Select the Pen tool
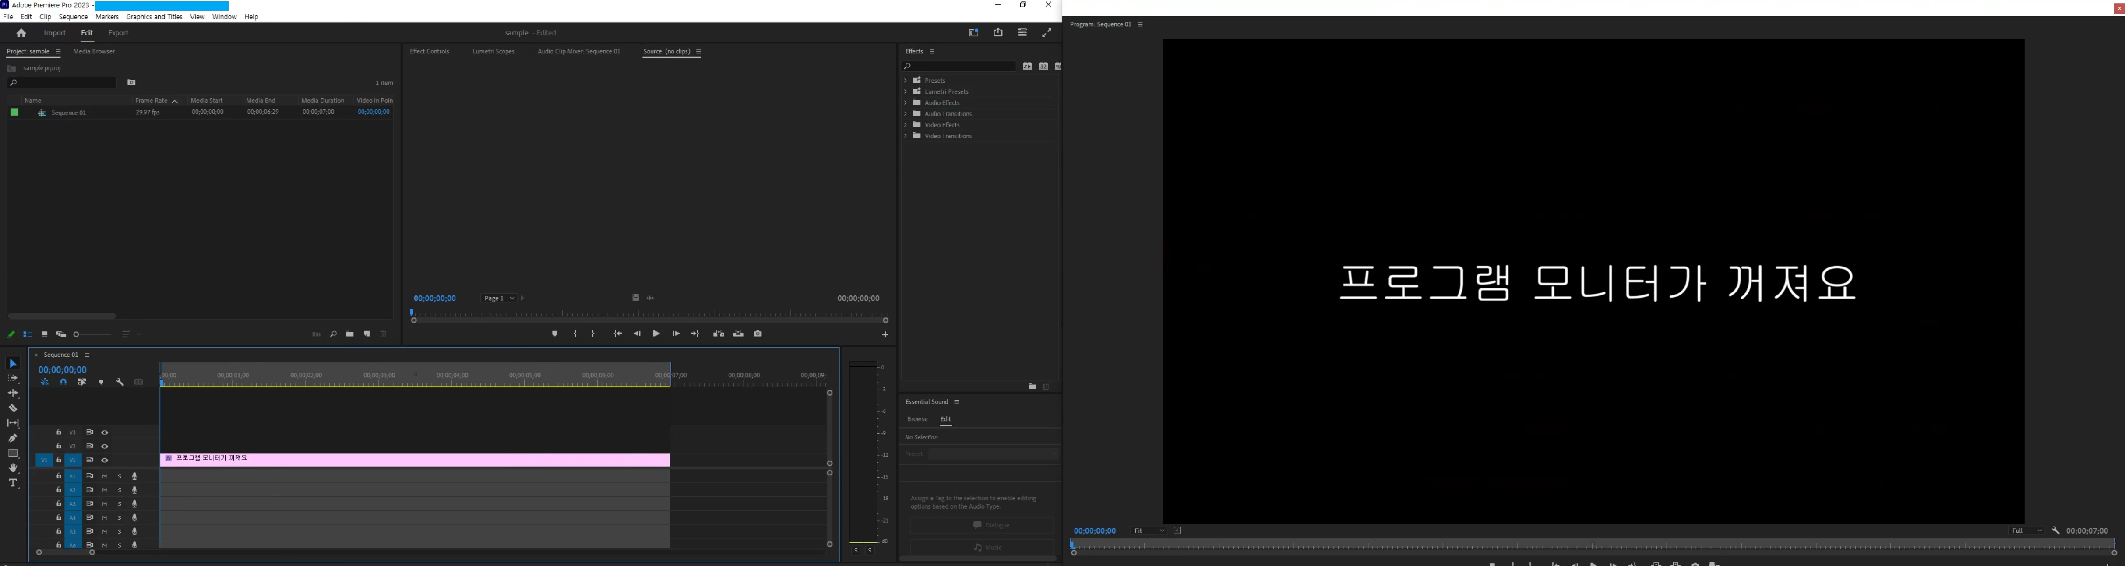 13,438
